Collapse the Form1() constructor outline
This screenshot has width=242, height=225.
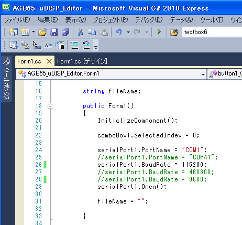tap(50, 106)
